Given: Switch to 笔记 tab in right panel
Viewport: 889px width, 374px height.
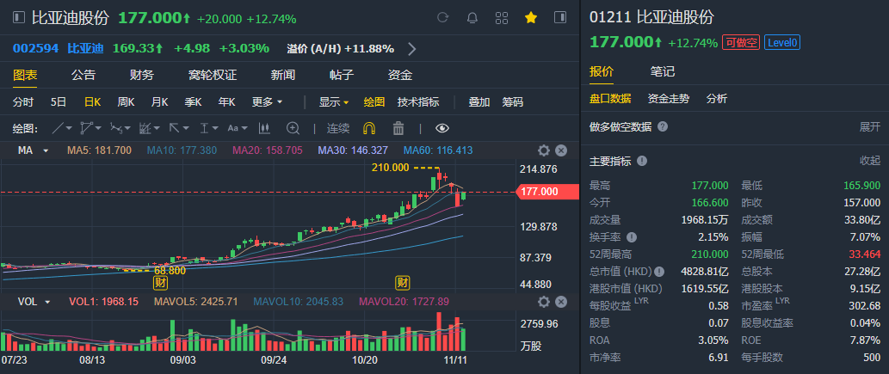Looking at the screenshot, I should point(662,71).
